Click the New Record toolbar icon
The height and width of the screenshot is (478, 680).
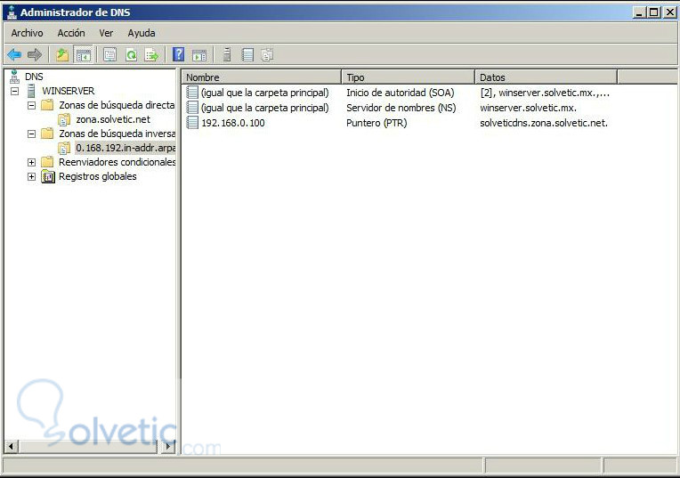(247, 54)
